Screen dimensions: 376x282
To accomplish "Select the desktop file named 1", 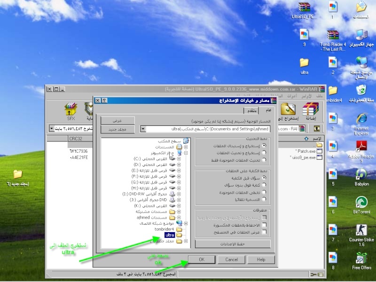I will 333,10.
